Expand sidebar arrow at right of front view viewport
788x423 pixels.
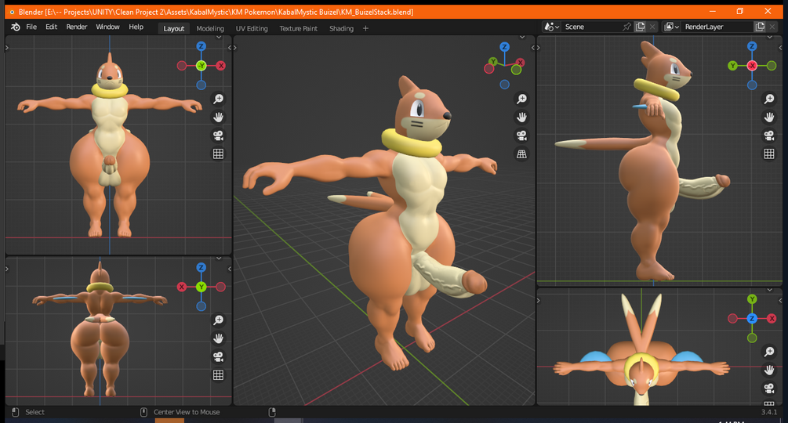click(x=230, y=48)
